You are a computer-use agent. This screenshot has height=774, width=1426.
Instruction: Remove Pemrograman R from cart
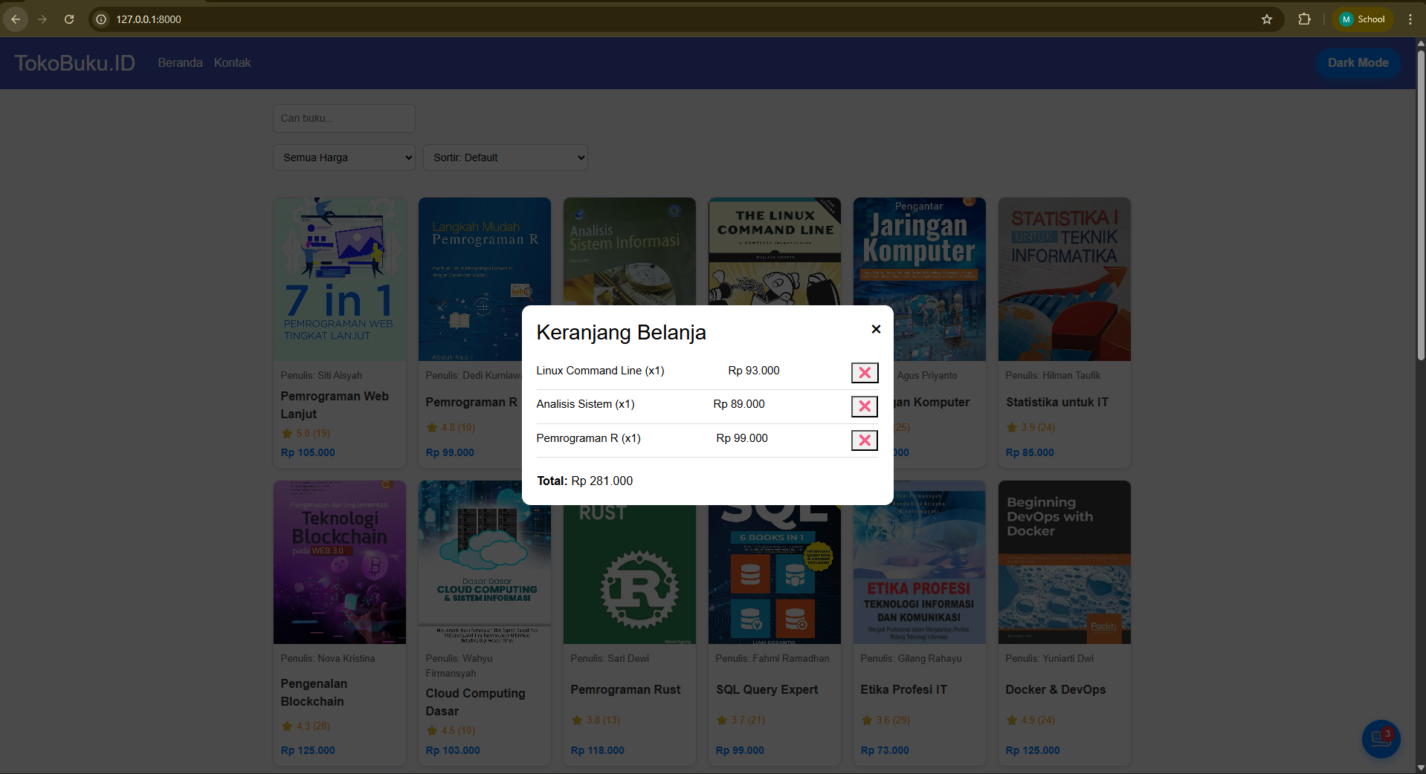(864, 440)
